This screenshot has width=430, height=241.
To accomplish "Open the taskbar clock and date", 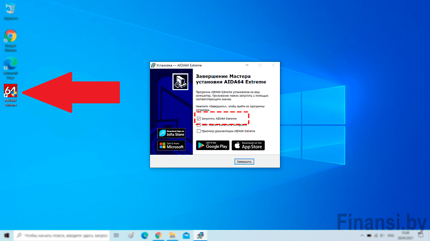I will click(406, 236).
